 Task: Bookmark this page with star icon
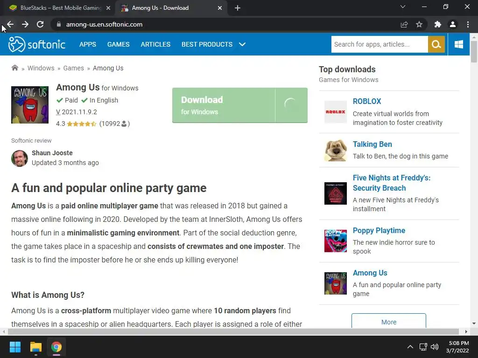[419, 24]
